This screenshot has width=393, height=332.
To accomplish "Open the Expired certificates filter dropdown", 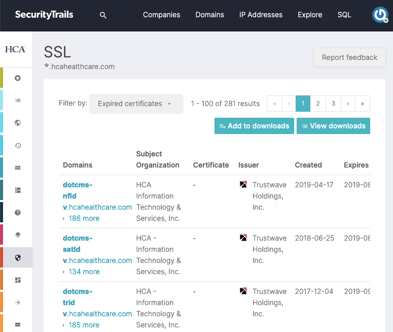I will [136, 104].
